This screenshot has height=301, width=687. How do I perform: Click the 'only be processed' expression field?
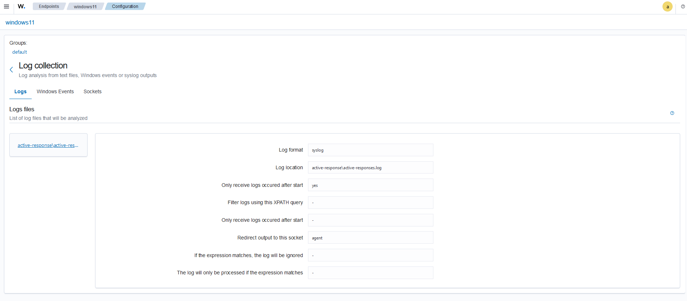tap(370, 273)
